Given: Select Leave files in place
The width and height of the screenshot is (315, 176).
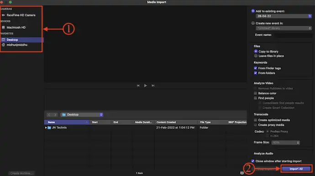Looking at the screenshot, I should 256,56.
